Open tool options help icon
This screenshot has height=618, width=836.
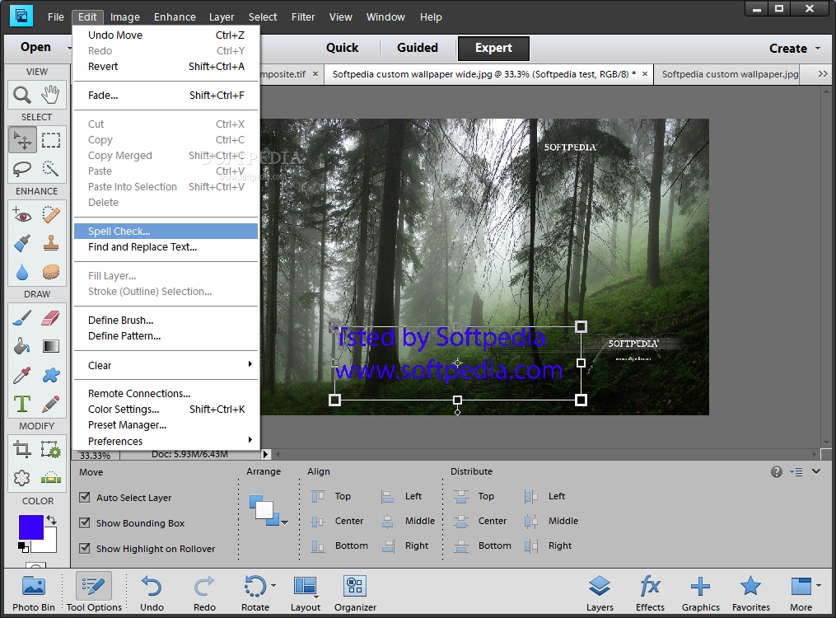pos(776,472)
